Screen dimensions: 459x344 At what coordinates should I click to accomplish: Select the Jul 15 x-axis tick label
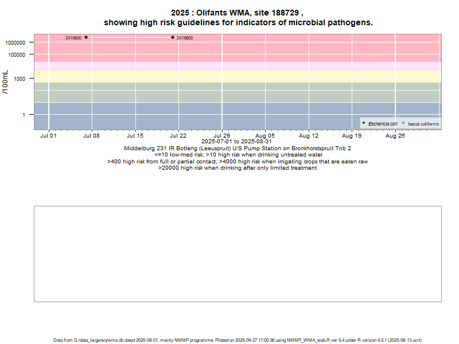135,136
